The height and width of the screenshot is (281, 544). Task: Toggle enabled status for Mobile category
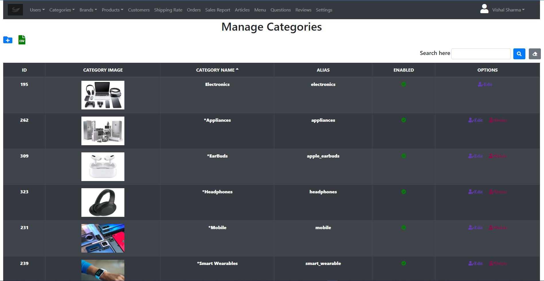404,227
